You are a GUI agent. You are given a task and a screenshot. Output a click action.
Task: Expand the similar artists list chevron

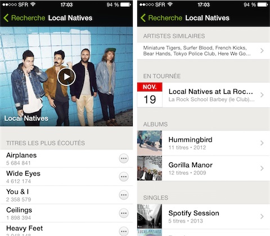pyautogui.click(x=262, y=51)
